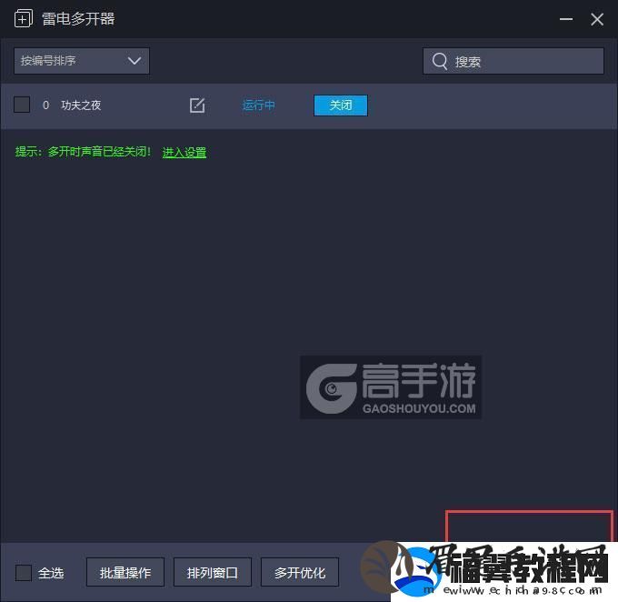Close the 雷电多开器 window
Viewport: 618px width, 602px height.
coord(597,19)
